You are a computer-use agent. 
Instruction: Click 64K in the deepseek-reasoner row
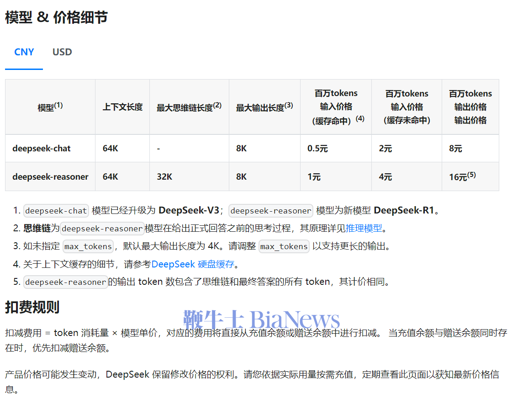tap(122, 176)
